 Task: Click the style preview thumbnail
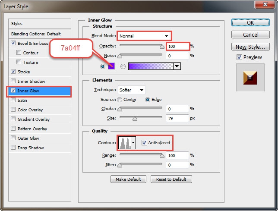tap(250, 78)
